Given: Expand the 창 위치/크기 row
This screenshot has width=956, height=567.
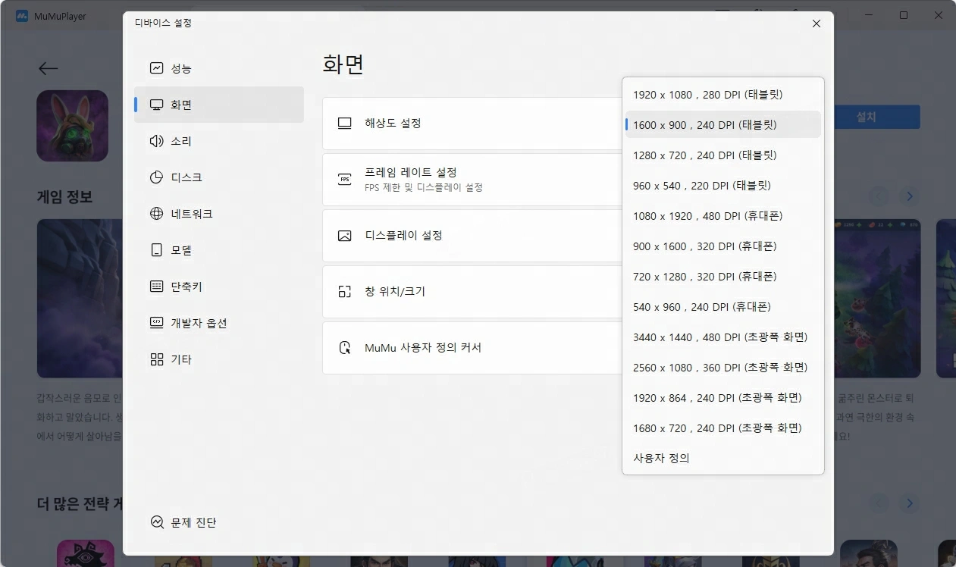Looking at the screenshot, I should tap(472, 292).
